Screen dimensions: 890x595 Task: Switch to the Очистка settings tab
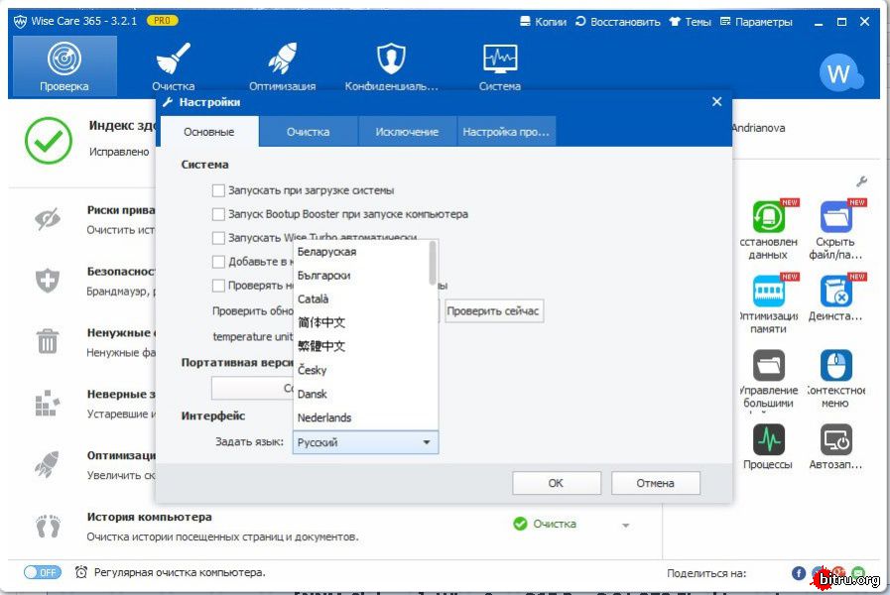[x=309, y=132]
